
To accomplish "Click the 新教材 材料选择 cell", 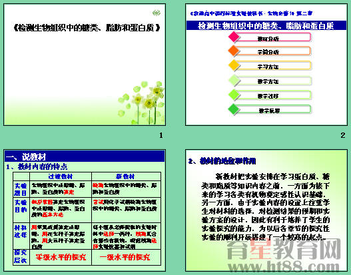I will 126,236.
